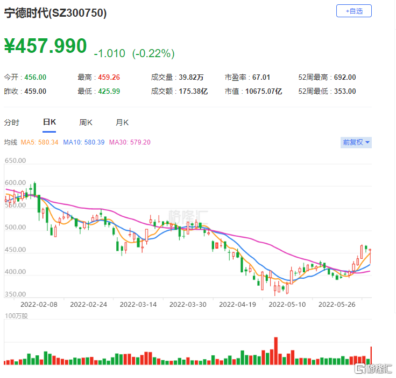Click the tallest red volume bar
The width and height of the screenshot is (396, 378).
pos(276,350)
